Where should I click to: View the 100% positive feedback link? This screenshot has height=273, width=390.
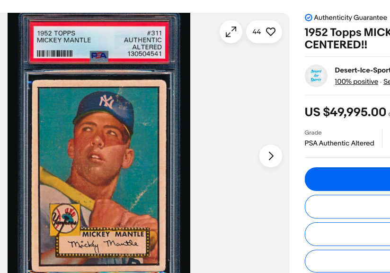(356, 82)
